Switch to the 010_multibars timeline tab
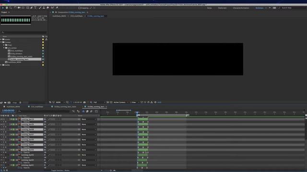 pos(37,107)
